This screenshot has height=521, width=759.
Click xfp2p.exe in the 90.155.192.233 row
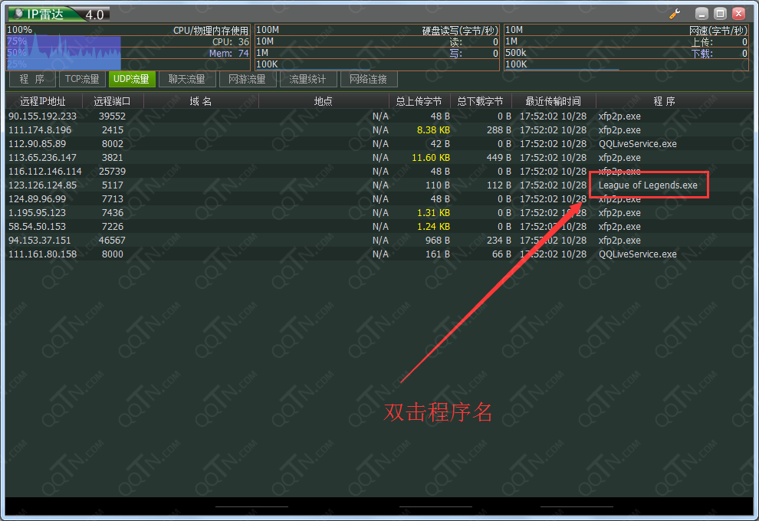[x=619, y=116]
